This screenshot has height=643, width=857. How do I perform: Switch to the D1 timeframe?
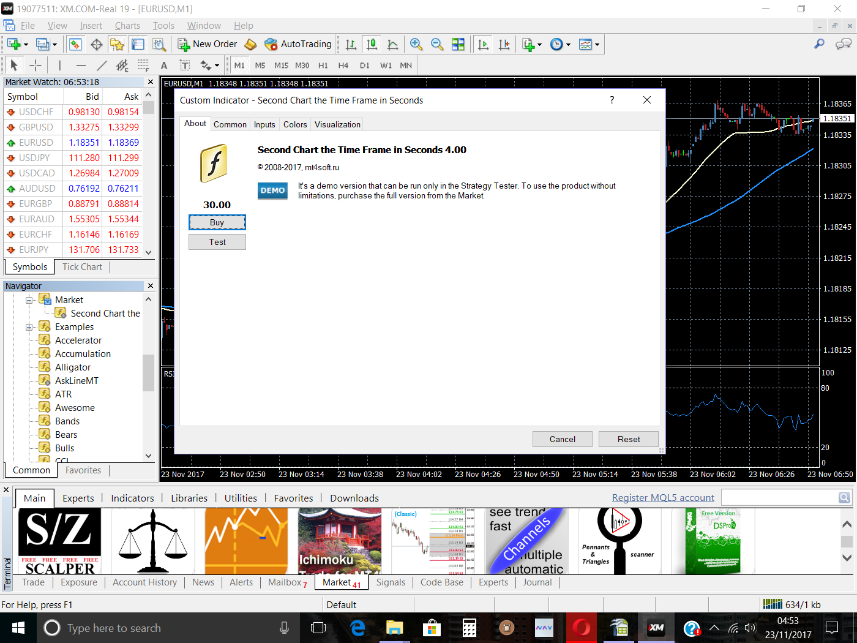[365, 66]
